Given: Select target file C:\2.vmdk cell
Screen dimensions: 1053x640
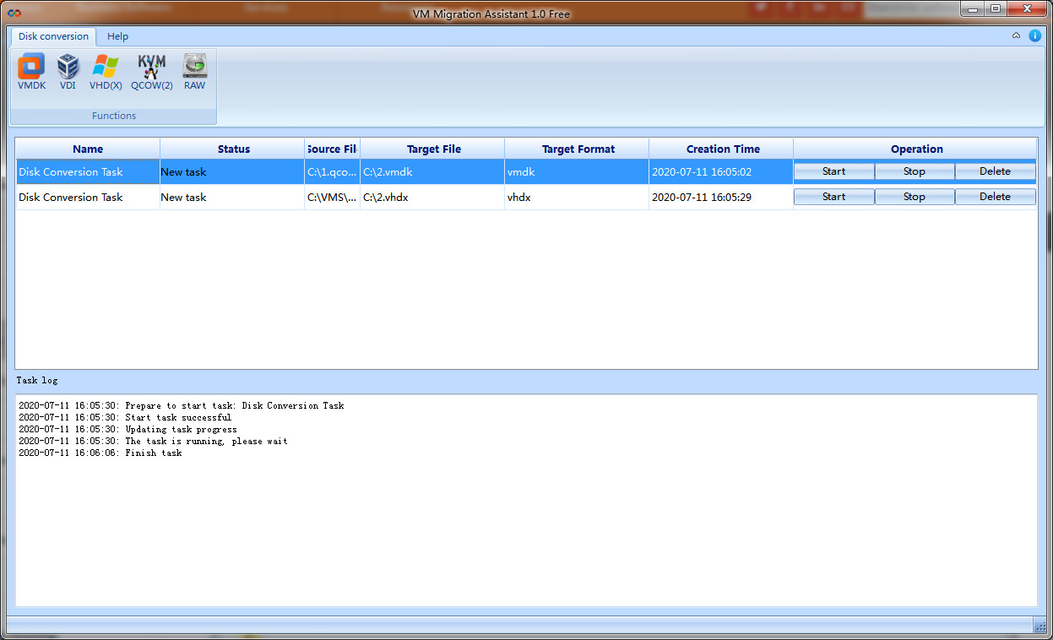Looking at the screenshot, I should 432,171.
